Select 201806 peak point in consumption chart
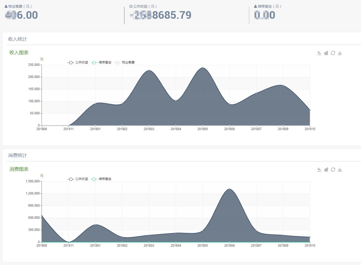This screenshot has width=361, height=265. [x=229, y=189]
